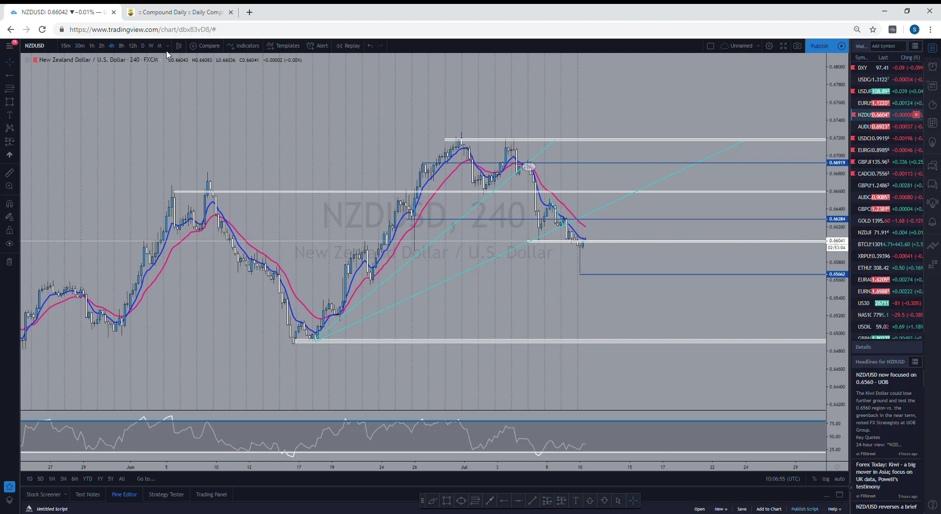The width and height of the screenshot is (941, 514).
Task: Toggle the log scale option
Action: [826, 479]
